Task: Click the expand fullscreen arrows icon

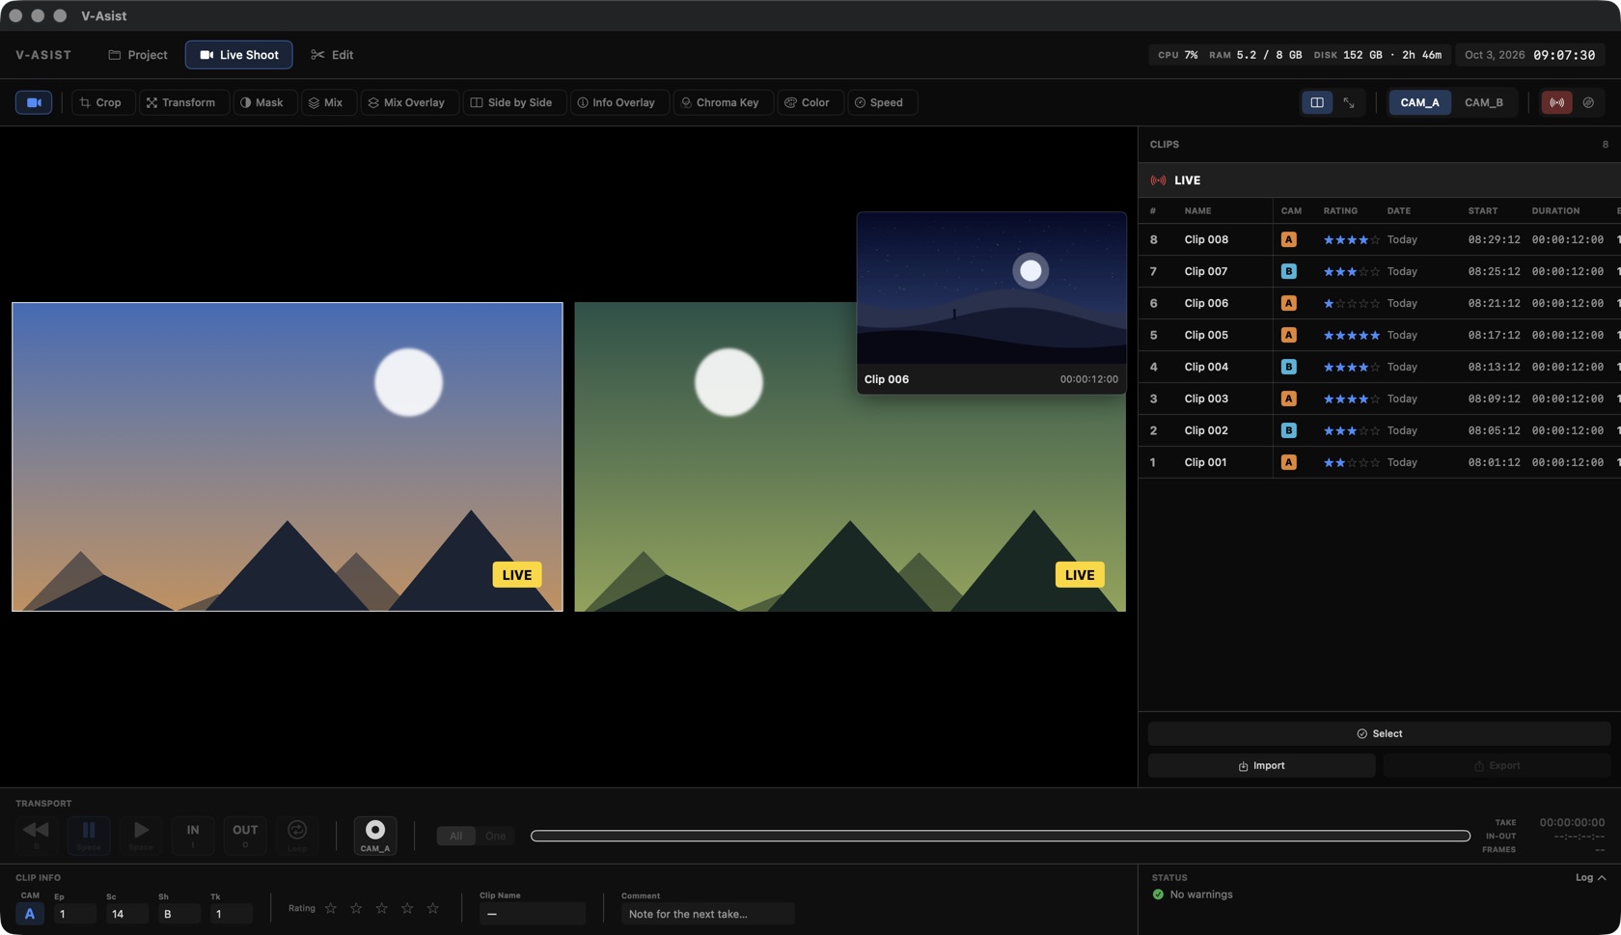Action: tap(1349, 102)
